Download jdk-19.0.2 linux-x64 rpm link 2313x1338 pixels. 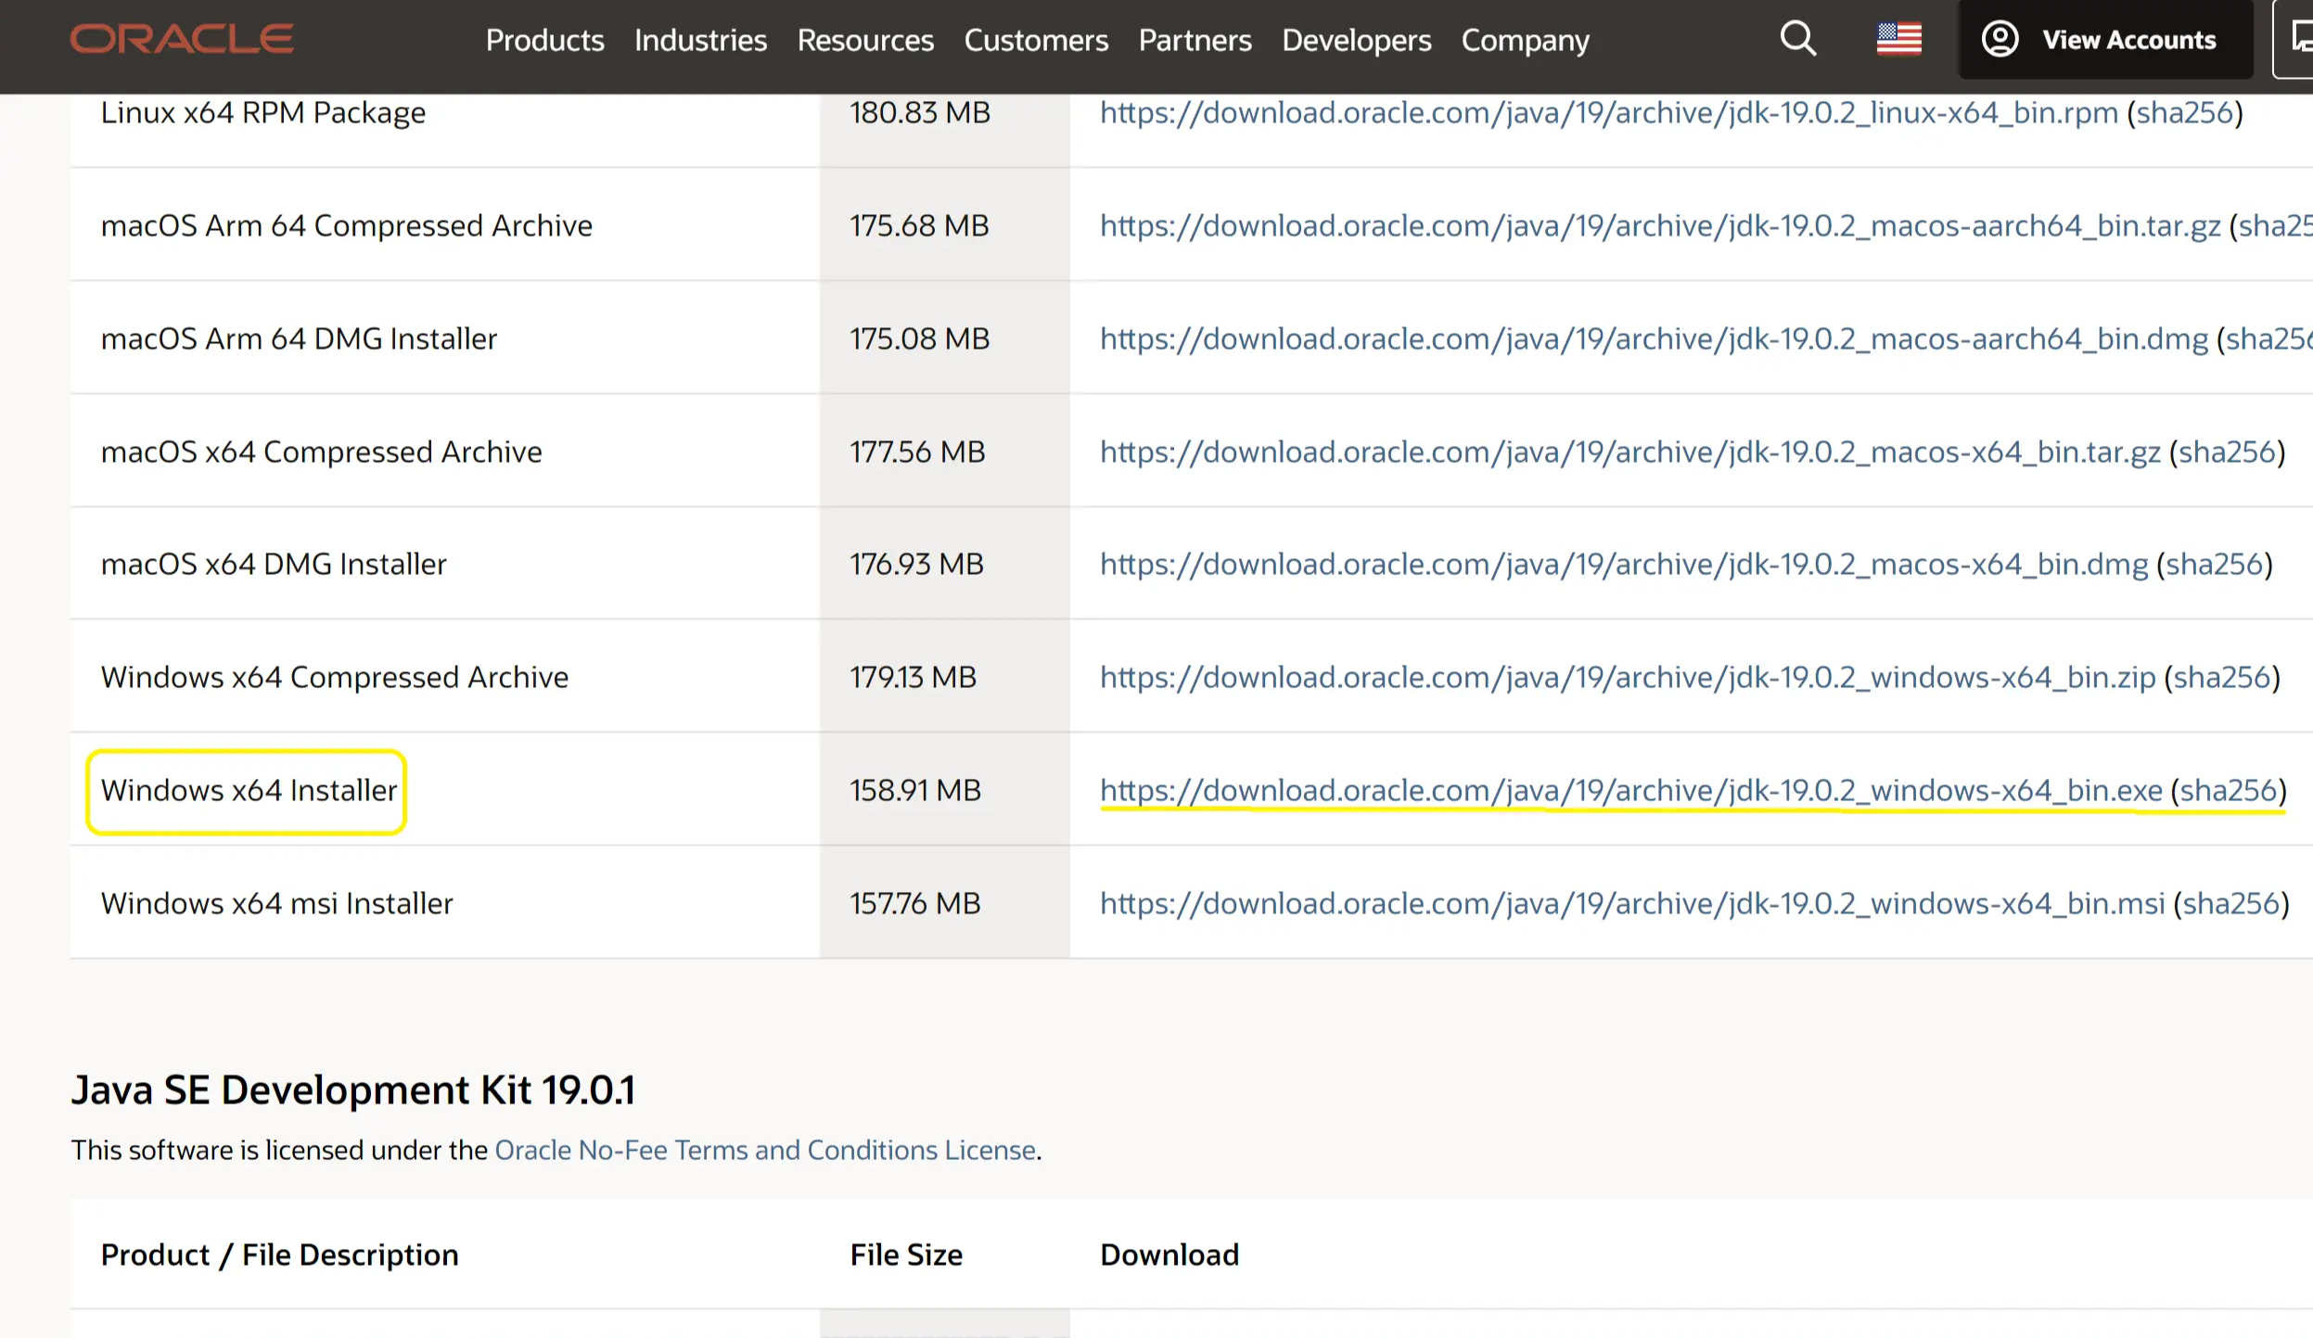point(1608,112)
